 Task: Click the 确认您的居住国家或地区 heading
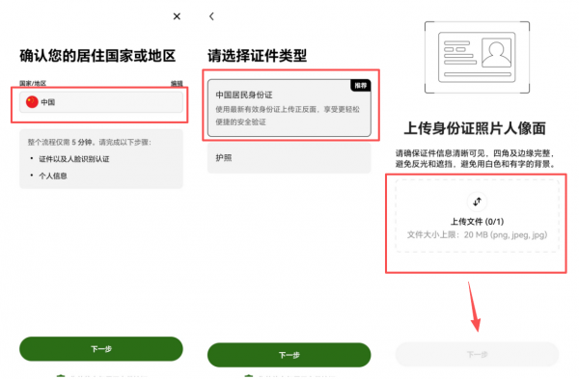pyautogui.click(x=97, y=56)
